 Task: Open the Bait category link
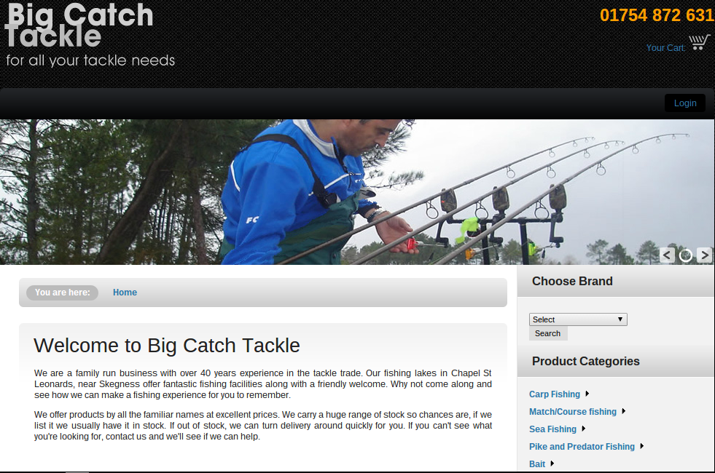coord(537,464)
